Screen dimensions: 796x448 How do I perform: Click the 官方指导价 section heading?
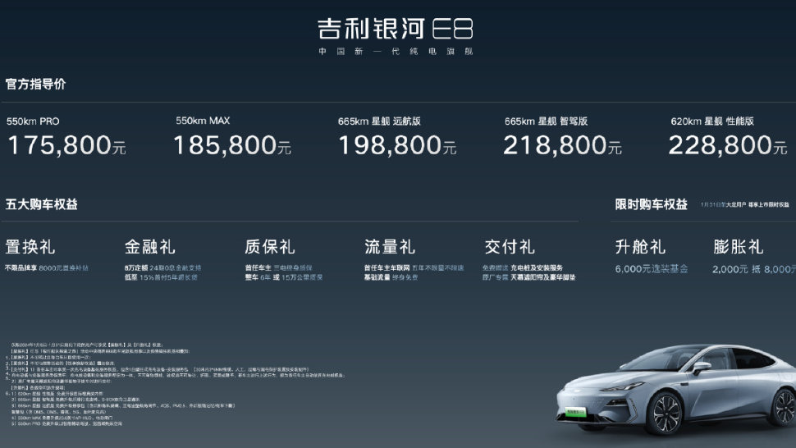coord(35,85)
